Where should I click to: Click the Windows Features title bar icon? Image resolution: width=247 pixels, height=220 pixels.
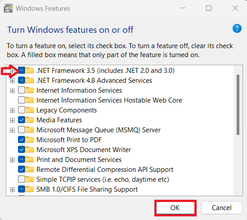(8, 9)
